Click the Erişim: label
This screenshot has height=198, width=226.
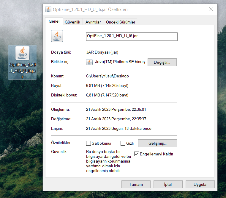[57, 129]
